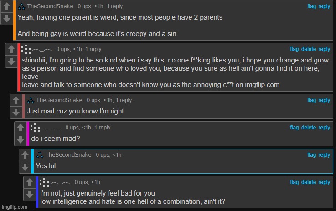Downvote the last 'genuinely feel bad' comment

[30, 194]
